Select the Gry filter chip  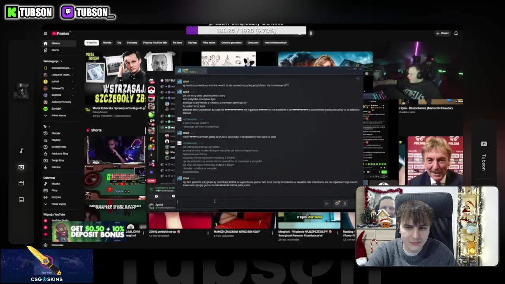[119, 43]
